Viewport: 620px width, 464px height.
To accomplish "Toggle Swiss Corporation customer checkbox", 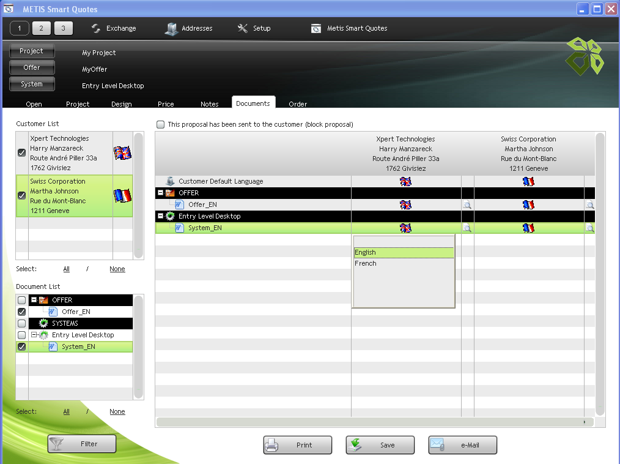I will pyautogui.click(x=22, y=195).
